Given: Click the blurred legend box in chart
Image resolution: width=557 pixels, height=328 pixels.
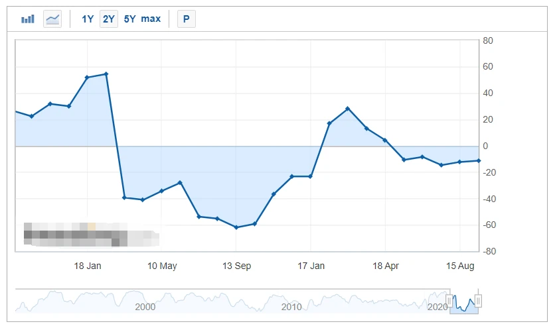Looking at the screenshot, I should pos(92,235).
